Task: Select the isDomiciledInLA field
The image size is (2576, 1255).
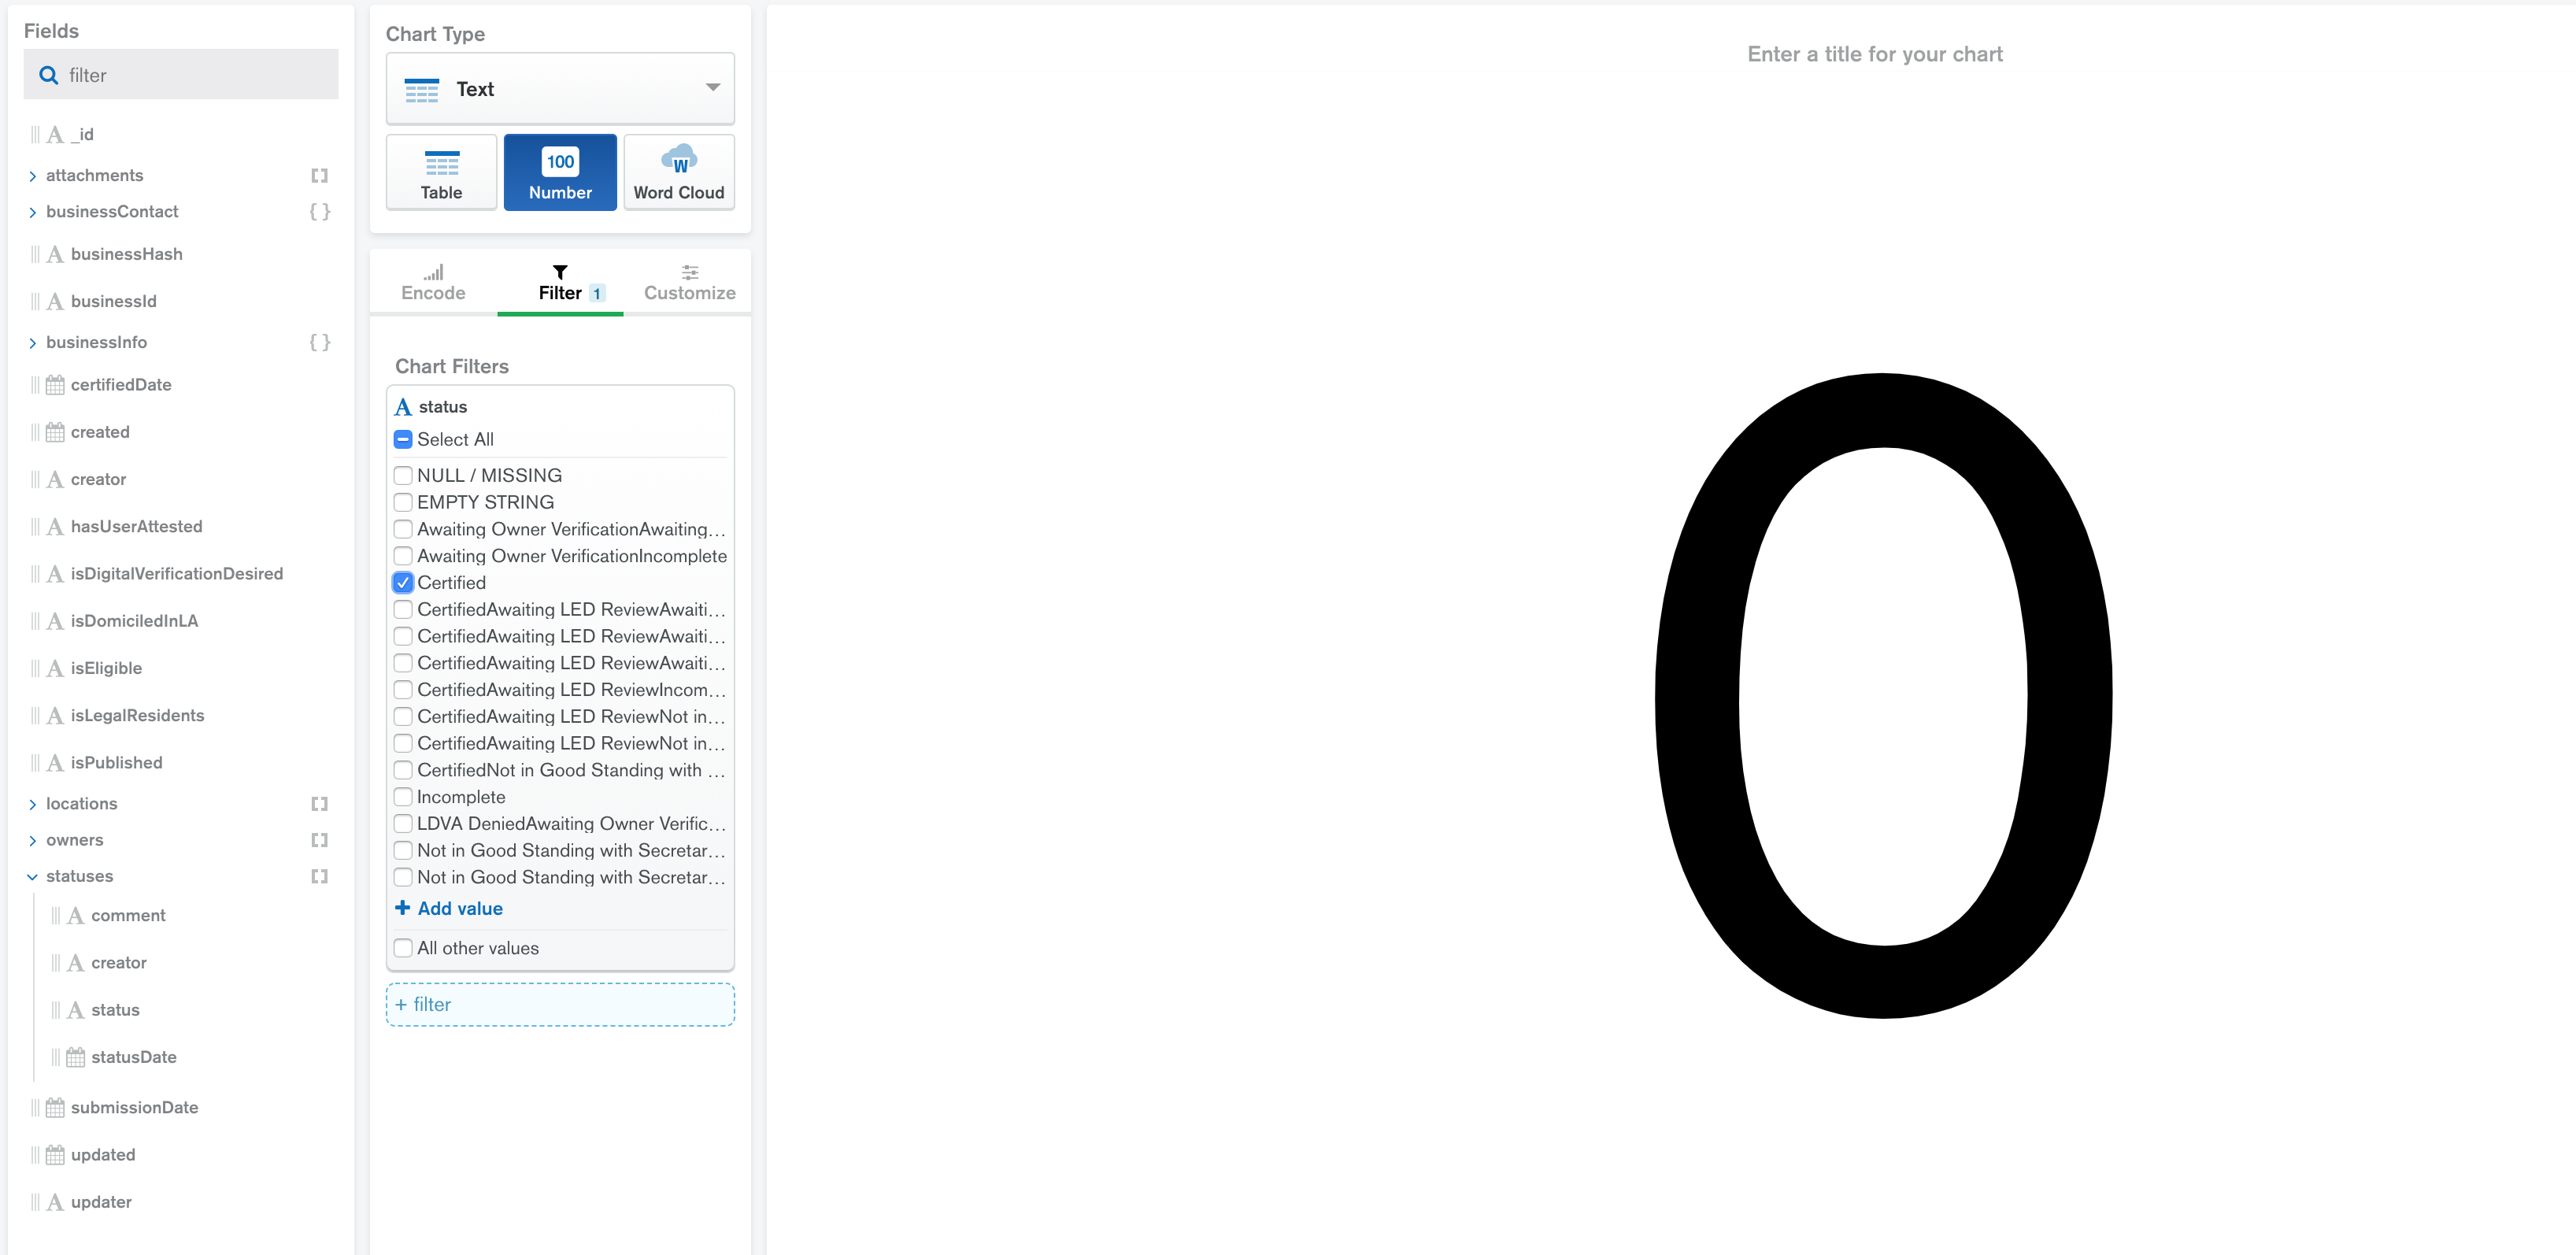Action: pyautogui.click(x=134, y=621)
